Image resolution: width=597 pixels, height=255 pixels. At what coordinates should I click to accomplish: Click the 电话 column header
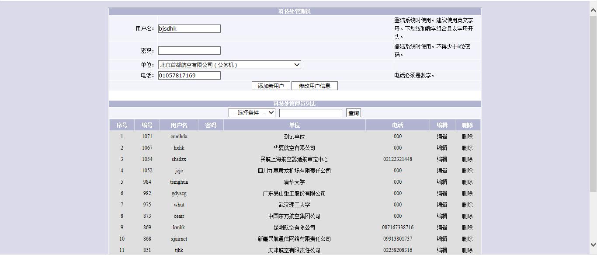tap(398, 125)
